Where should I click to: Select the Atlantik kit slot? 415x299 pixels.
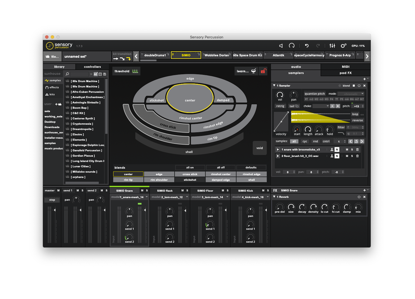pos(278,55)
